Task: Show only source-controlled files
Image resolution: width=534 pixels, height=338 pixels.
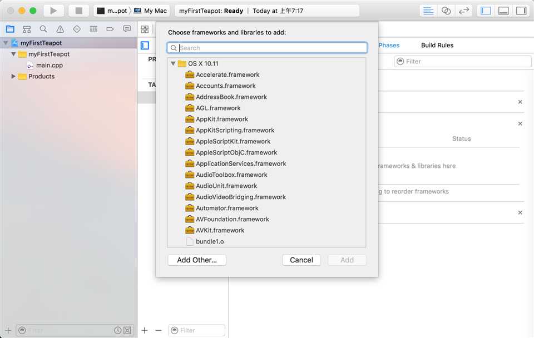Action: click(x=127, y=330)
